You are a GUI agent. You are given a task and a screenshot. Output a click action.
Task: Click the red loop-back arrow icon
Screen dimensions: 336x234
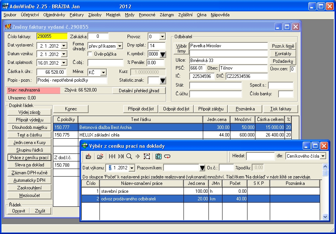tap(167, 157)
